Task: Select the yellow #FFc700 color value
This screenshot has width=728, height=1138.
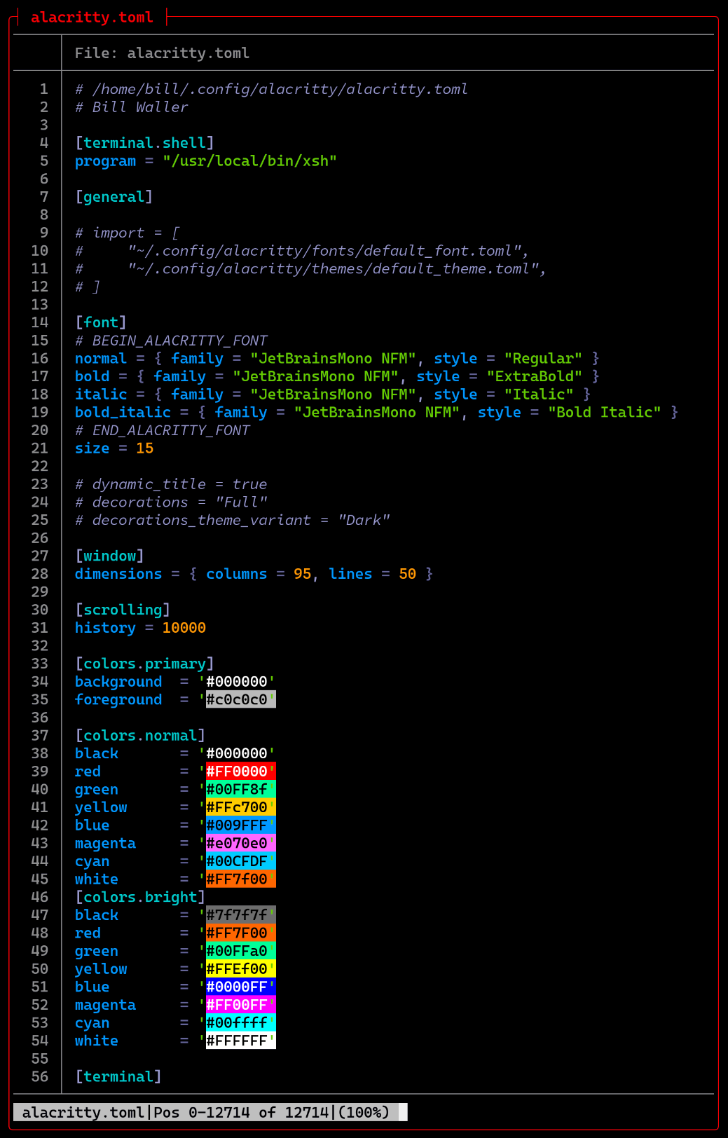Action: point(237,807)
